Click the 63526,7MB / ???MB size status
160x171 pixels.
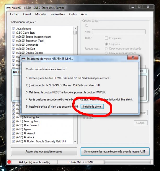[80, 162]
